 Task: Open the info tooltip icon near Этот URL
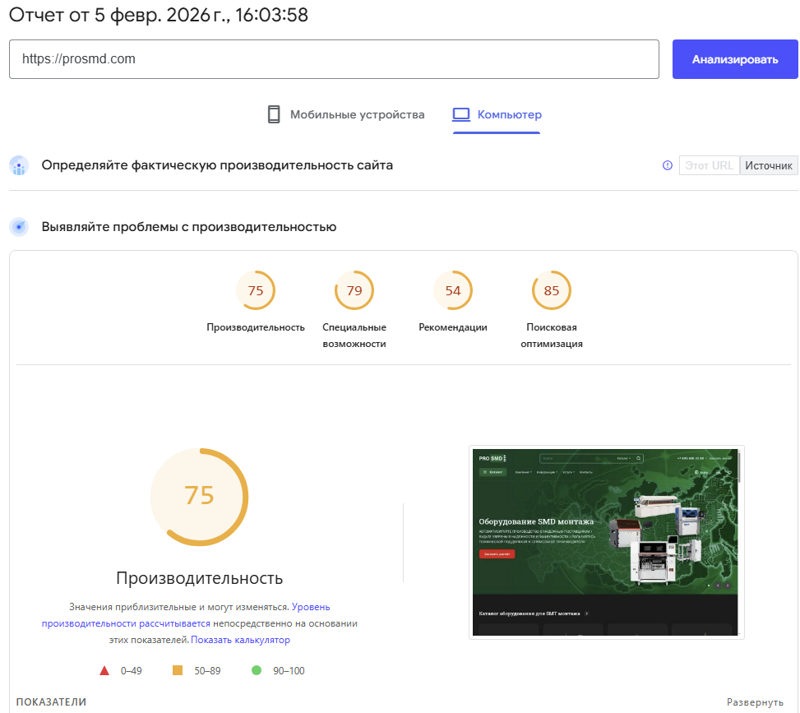pos(666,164)
